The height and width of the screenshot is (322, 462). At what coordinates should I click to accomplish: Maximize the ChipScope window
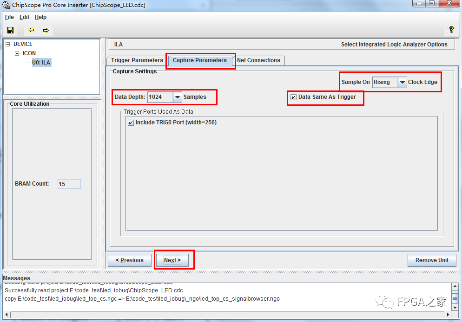432,4
